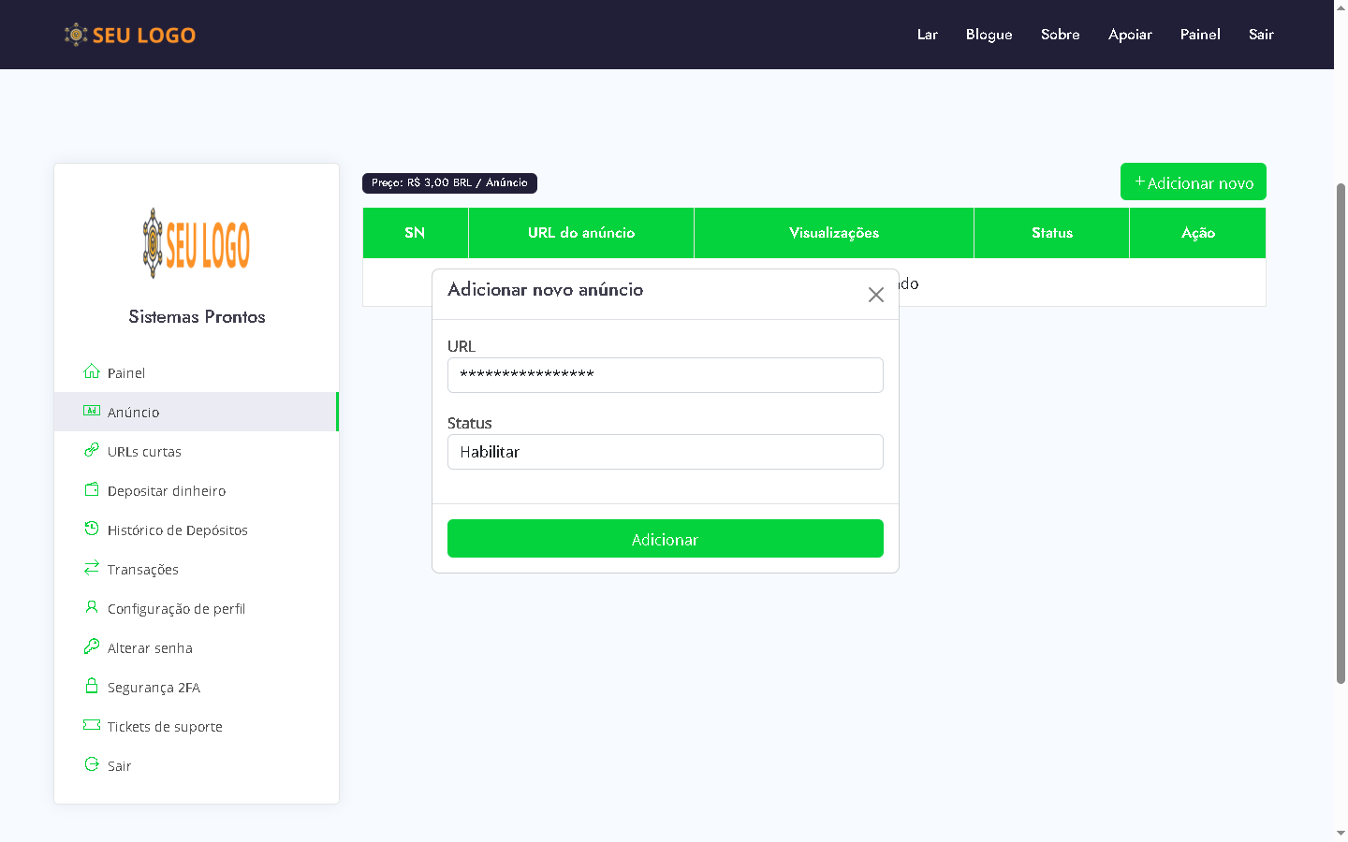Screen dimensions: 1348x842
Task: Click the Alterar senha key icon
Action: 91,646
